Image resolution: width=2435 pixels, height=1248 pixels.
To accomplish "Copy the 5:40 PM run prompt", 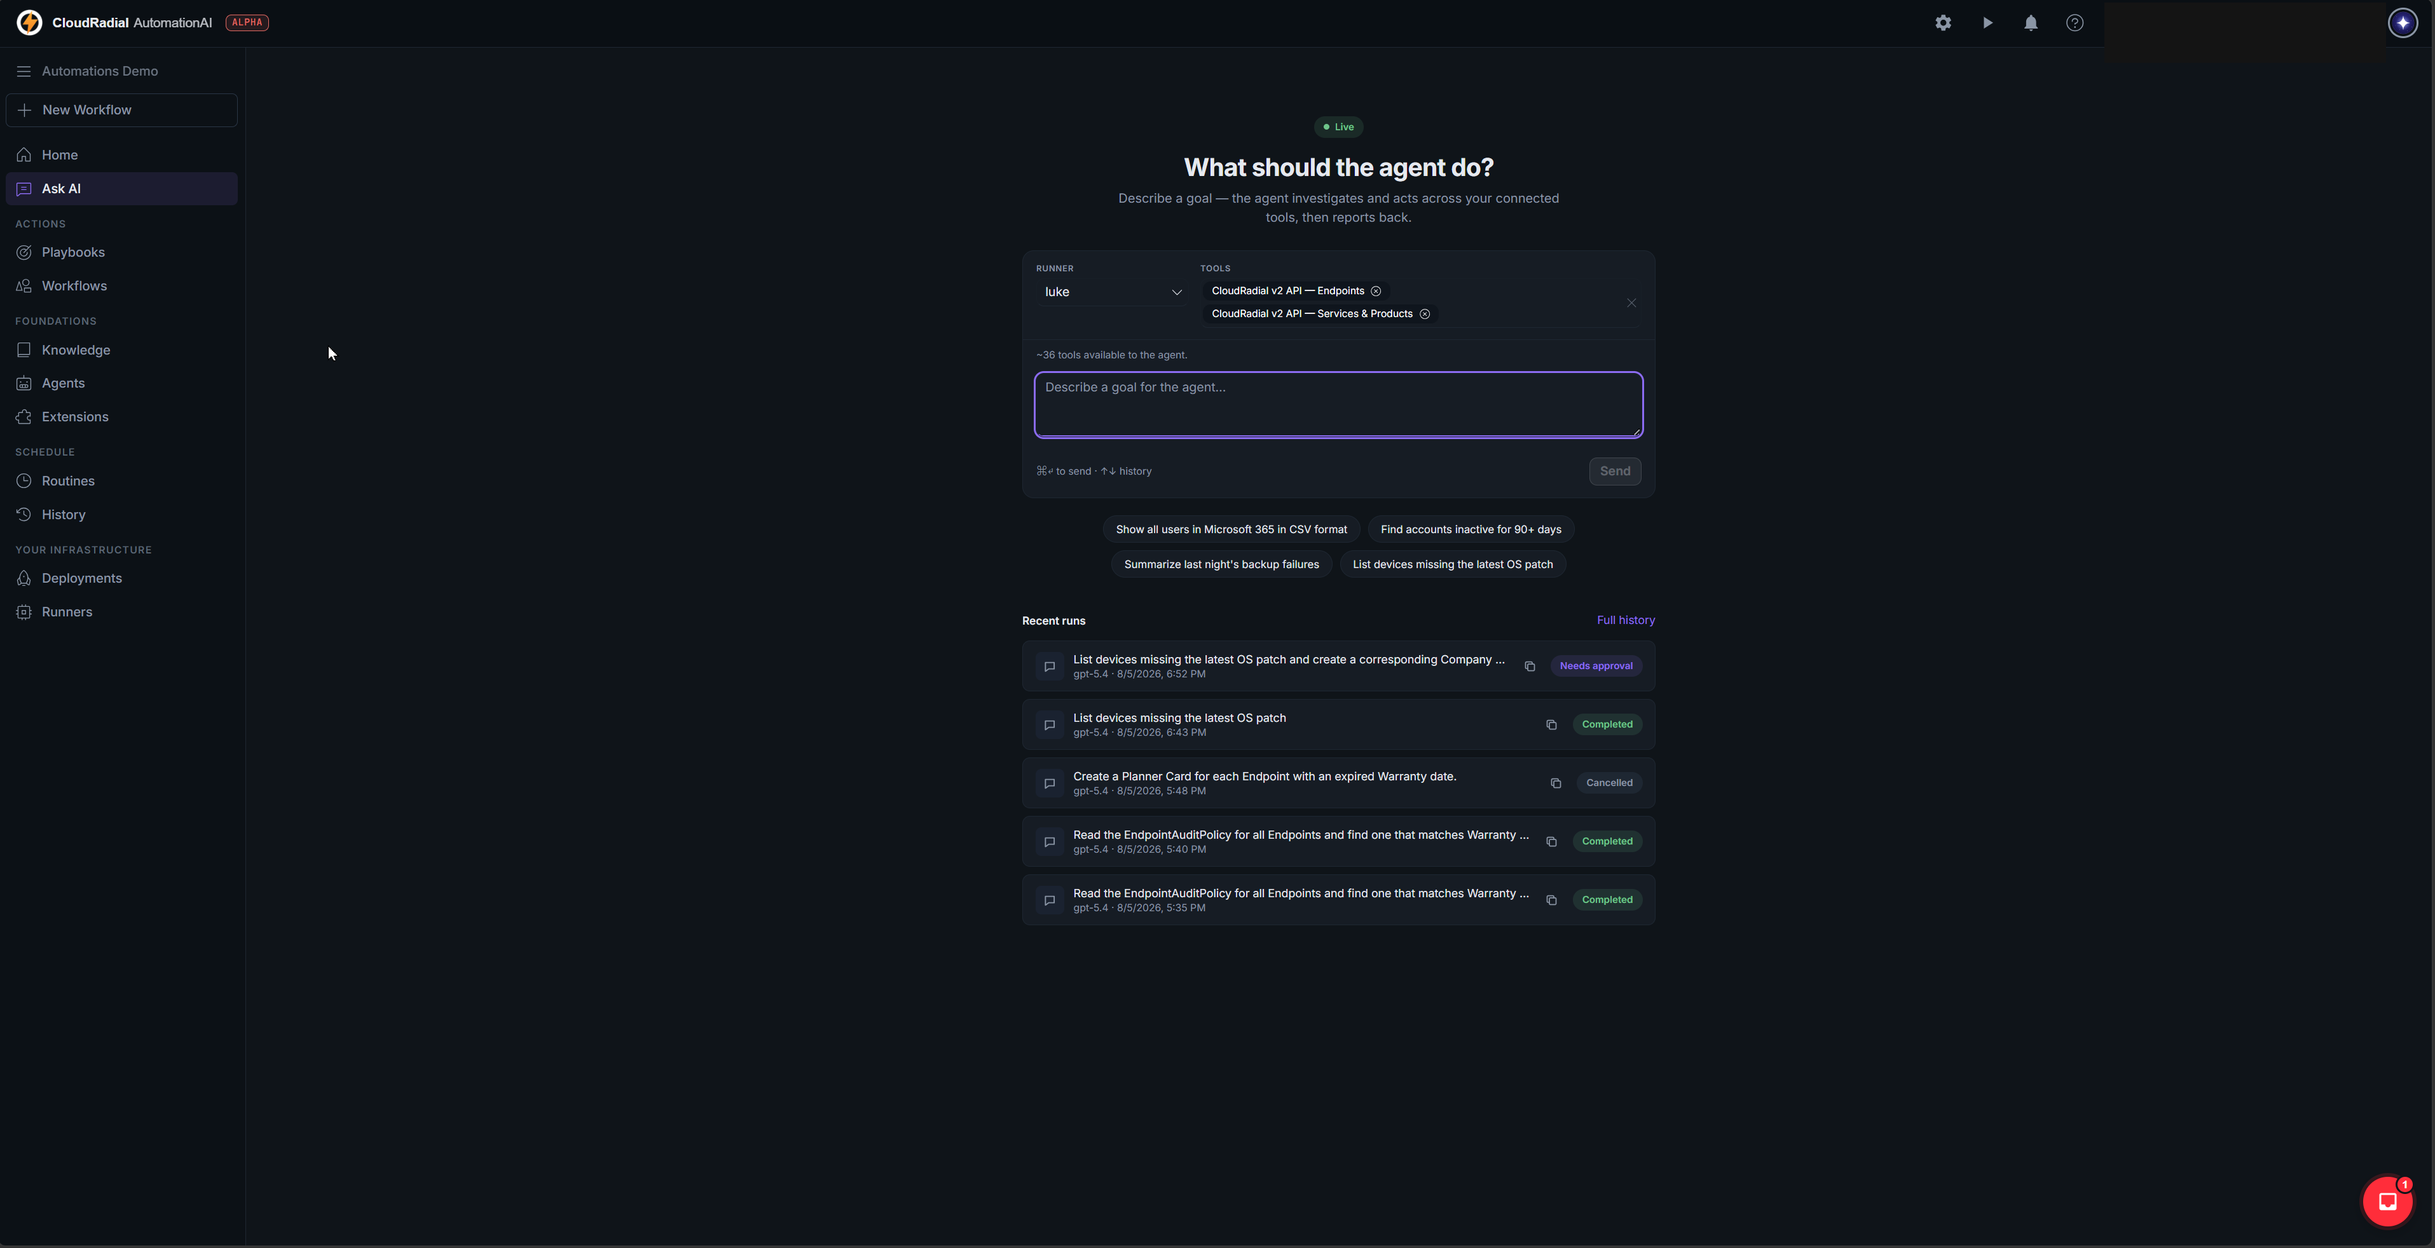I will click(1551, 842).
